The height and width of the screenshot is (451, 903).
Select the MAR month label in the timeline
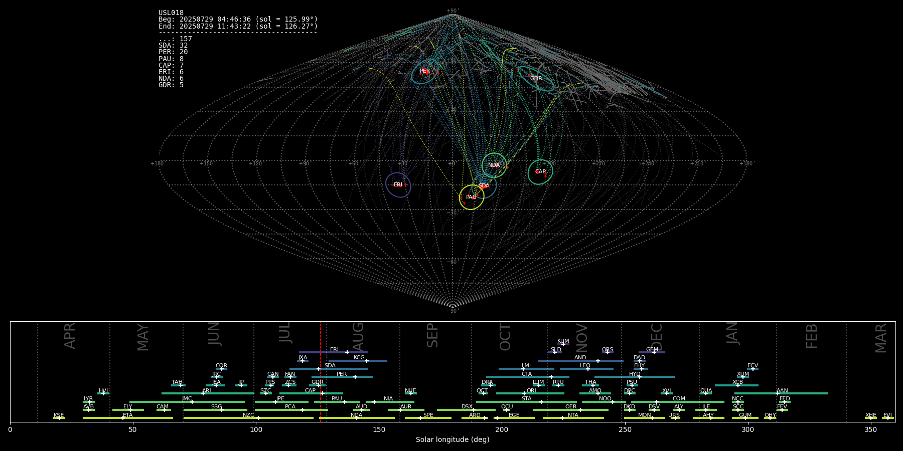pos(881,338)
